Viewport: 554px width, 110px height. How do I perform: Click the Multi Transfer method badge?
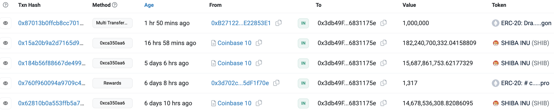point(112,23)
